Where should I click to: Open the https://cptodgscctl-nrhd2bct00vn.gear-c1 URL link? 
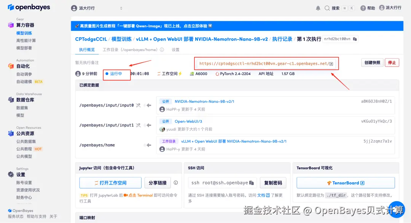(x=264, y=64)
